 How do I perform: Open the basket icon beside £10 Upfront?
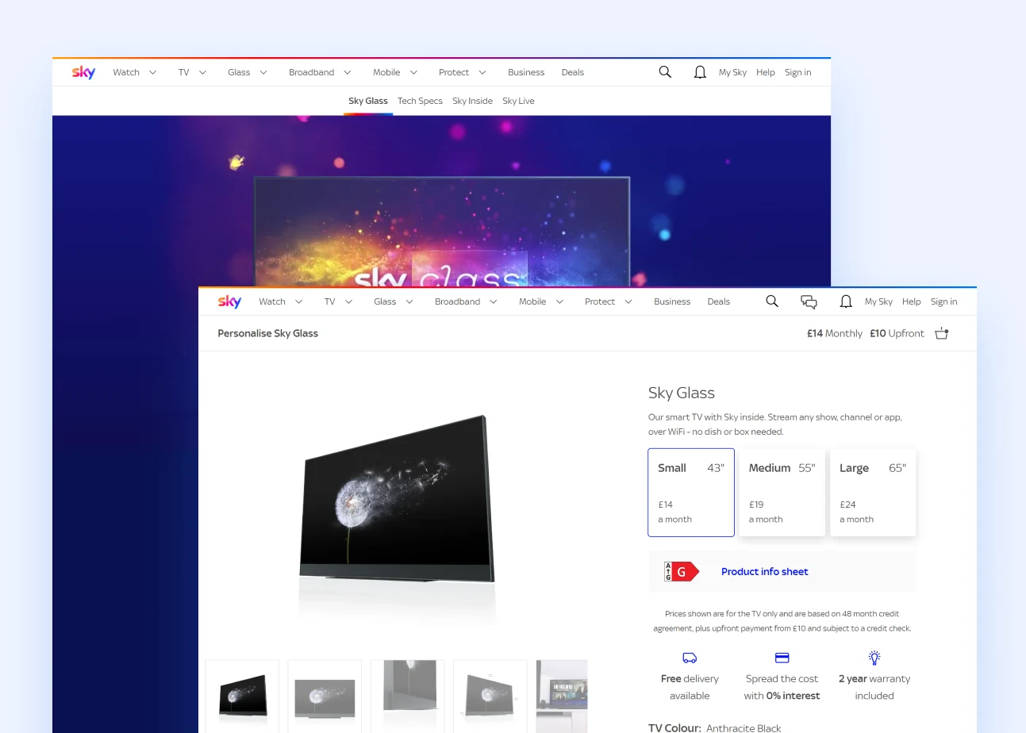pos(942,333)
